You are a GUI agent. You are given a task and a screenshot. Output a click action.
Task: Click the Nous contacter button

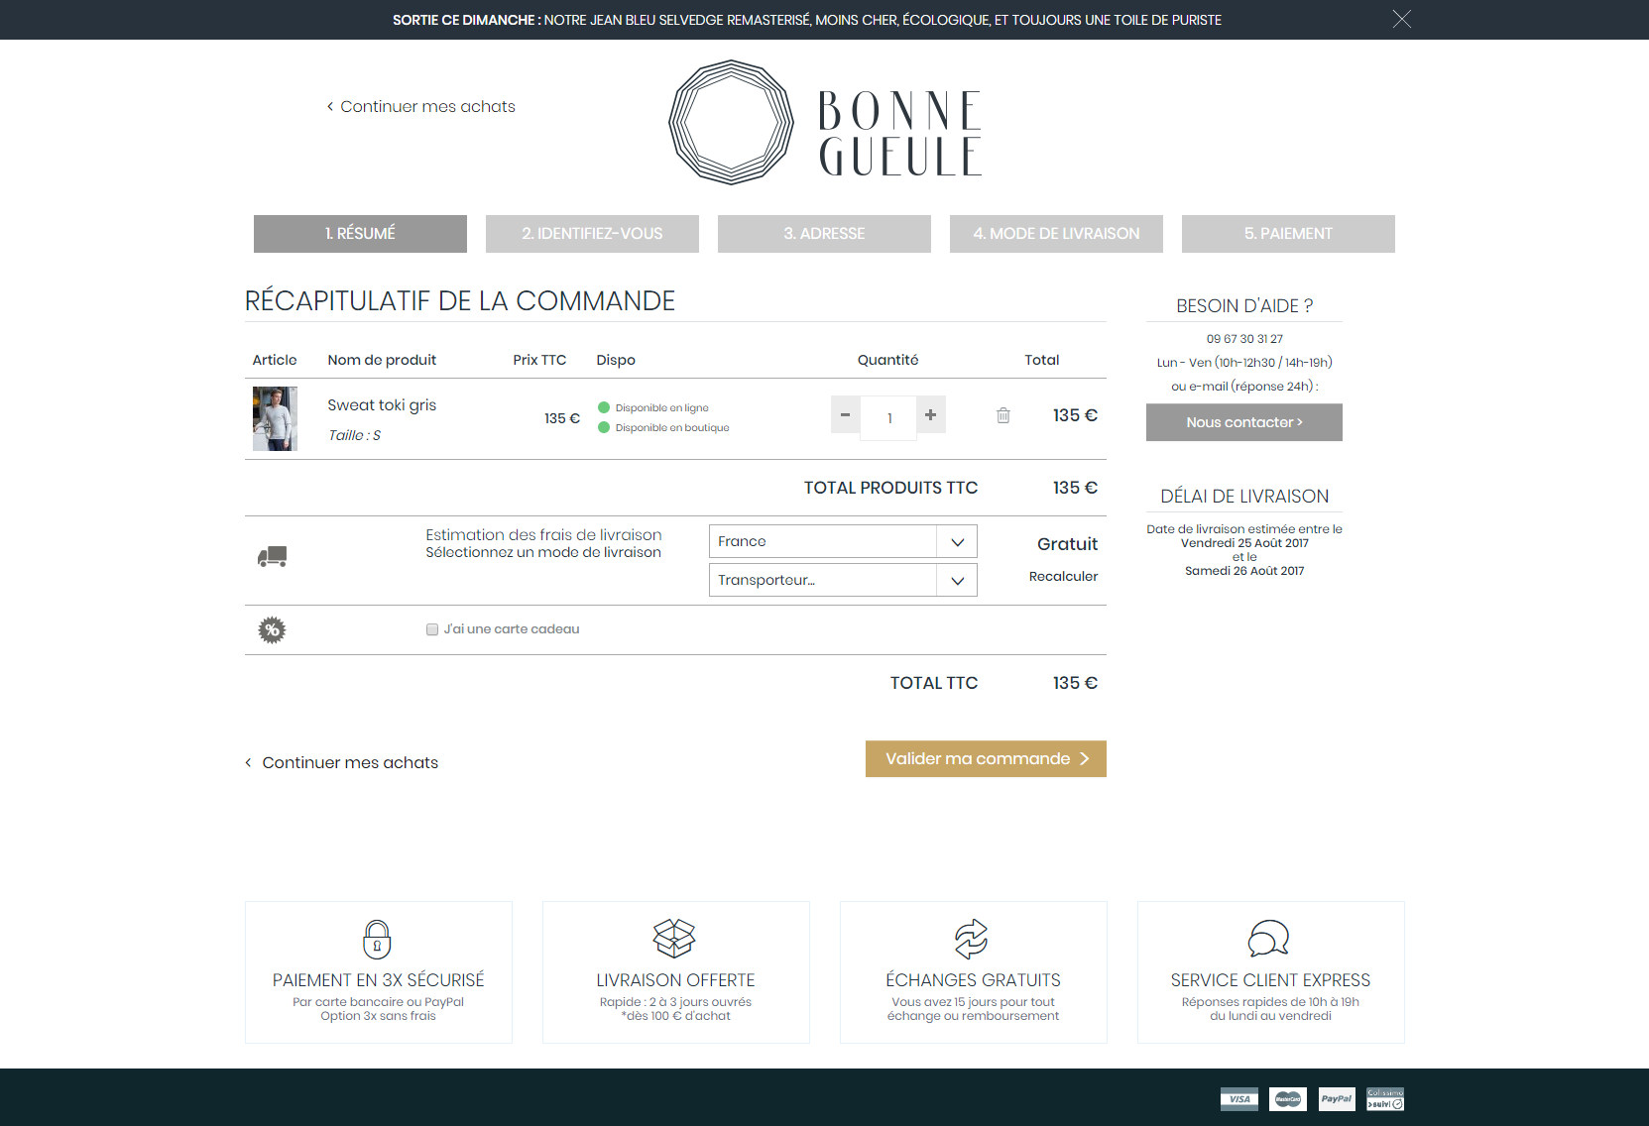tap(1244, 422)
